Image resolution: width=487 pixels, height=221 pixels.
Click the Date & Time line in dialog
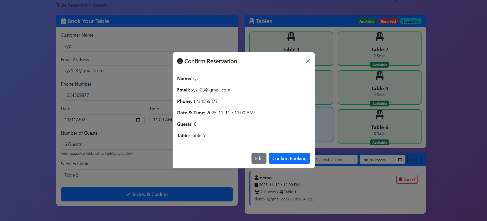click(215, 113)
